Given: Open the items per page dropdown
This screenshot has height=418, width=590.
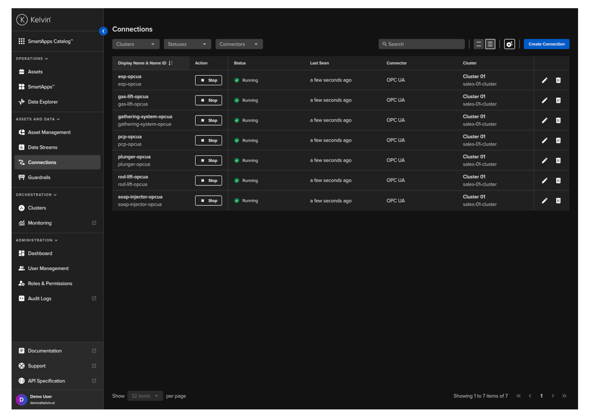Looking at the screenshot, I should (x=145, y=396).
